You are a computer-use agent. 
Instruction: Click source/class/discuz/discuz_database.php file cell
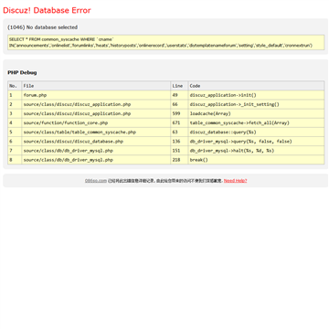coord(96,142)
